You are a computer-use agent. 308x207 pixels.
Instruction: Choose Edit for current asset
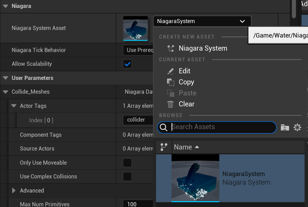click(x=184, y=71)
